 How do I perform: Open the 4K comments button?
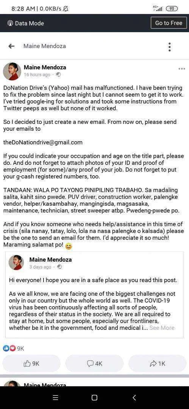coord(95,363)
